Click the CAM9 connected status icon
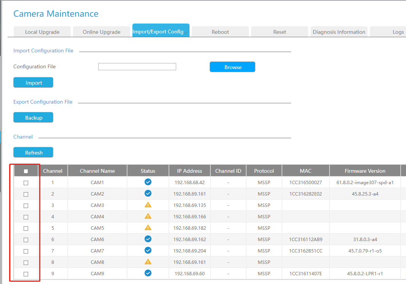The width and height of the screenshot is (406, 284). pos(148,273)
